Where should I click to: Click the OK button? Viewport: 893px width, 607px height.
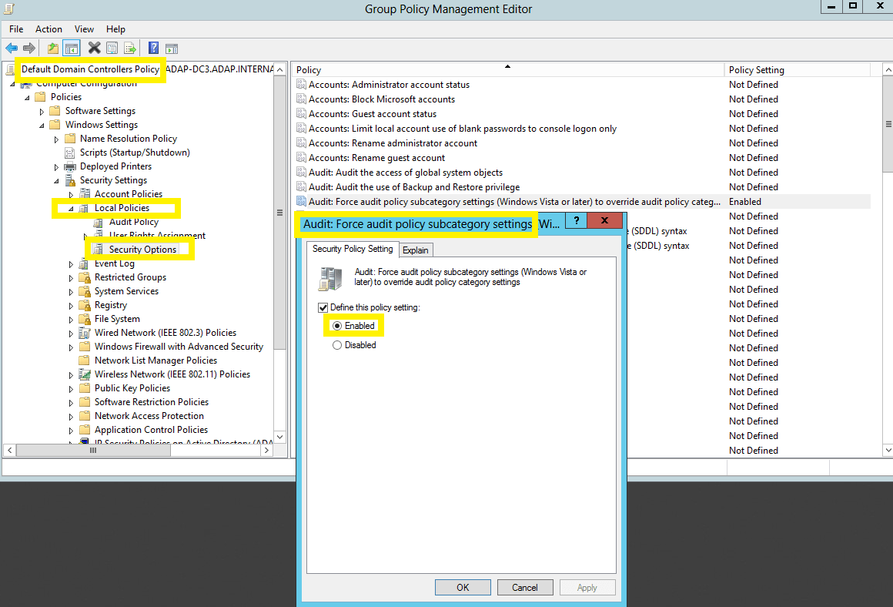pos(463,587)
